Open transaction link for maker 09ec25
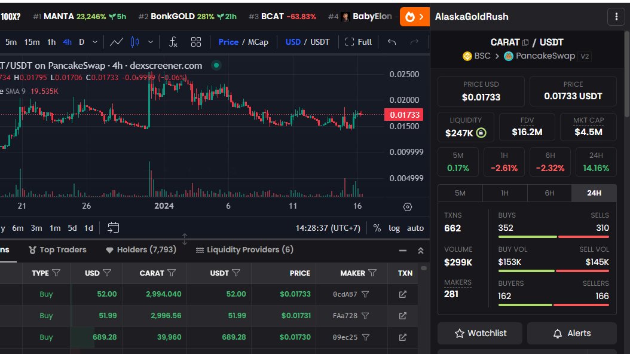This screenshot has width=630, height=354. (x=403, y=337)
